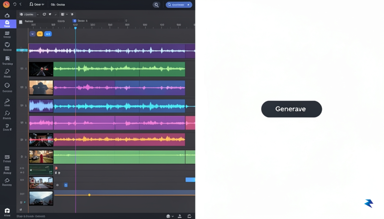Select the car on road thumbnail
Screen dimensions: 384x219
pos(41,198)
